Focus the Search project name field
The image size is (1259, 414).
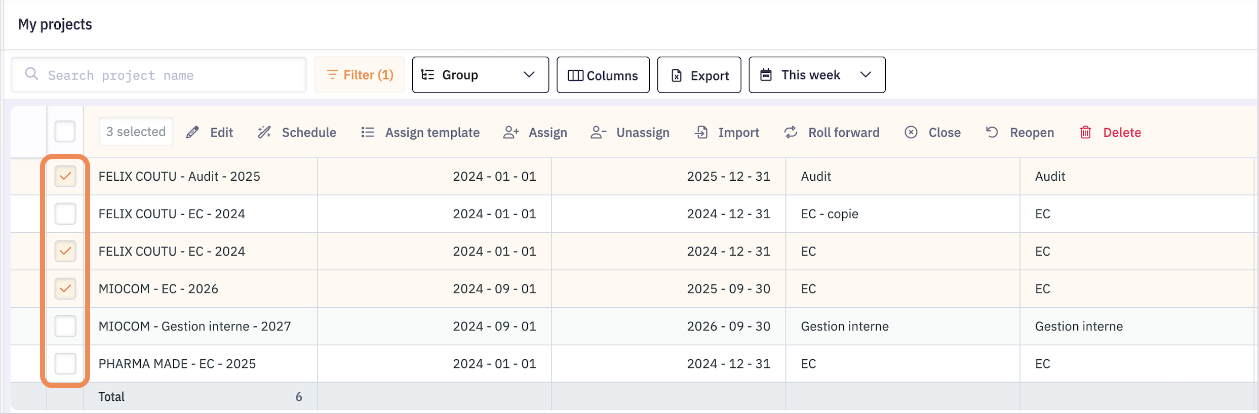click(x=167, y=75)
